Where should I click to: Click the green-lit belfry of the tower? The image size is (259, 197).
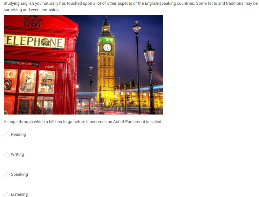[106, 40]
